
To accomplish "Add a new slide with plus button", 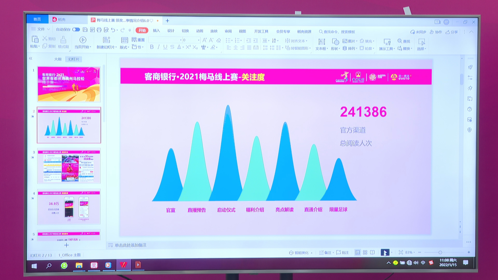I will 66,245.
